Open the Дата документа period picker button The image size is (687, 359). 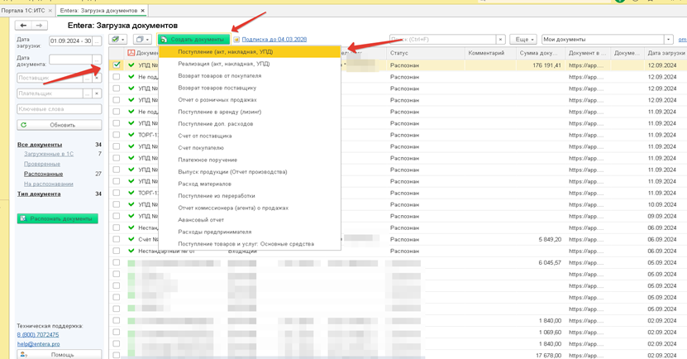[97, 60]
